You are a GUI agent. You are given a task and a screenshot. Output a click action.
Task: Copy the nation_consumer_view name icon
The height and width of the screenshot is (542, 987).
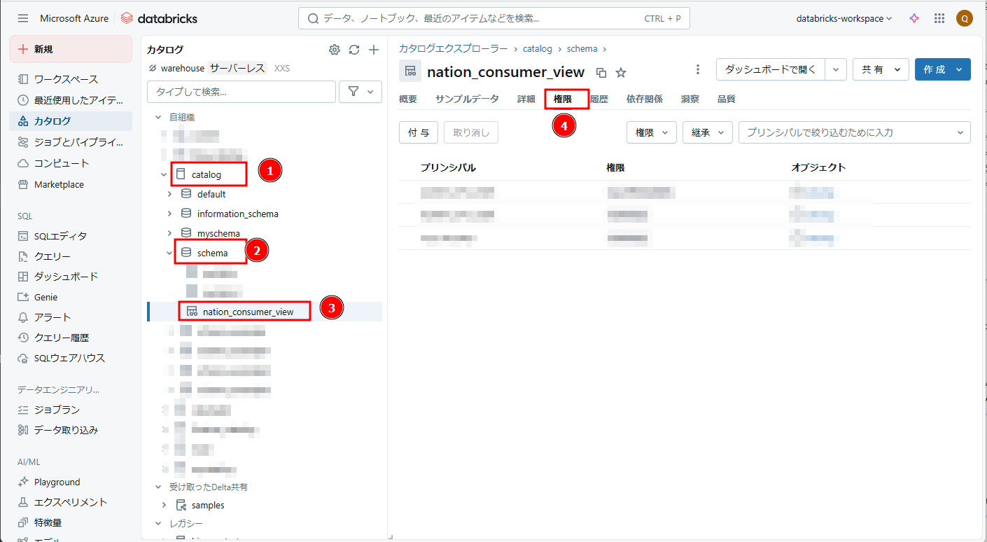601,72
